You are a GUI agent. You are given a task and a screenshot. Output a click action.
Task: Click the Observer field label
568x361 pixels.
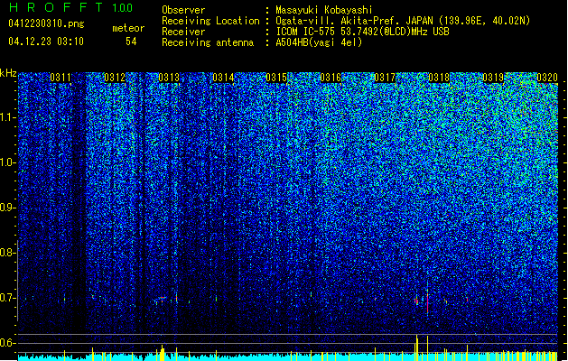tap(183, 10)
